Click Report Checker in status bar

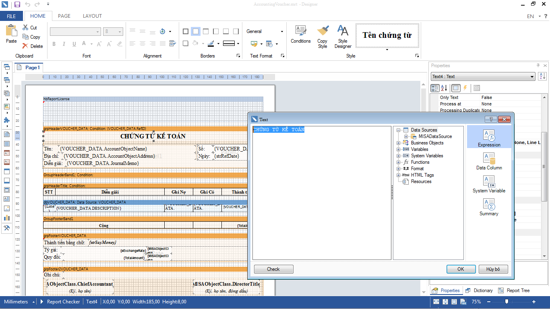click(63, 302)
